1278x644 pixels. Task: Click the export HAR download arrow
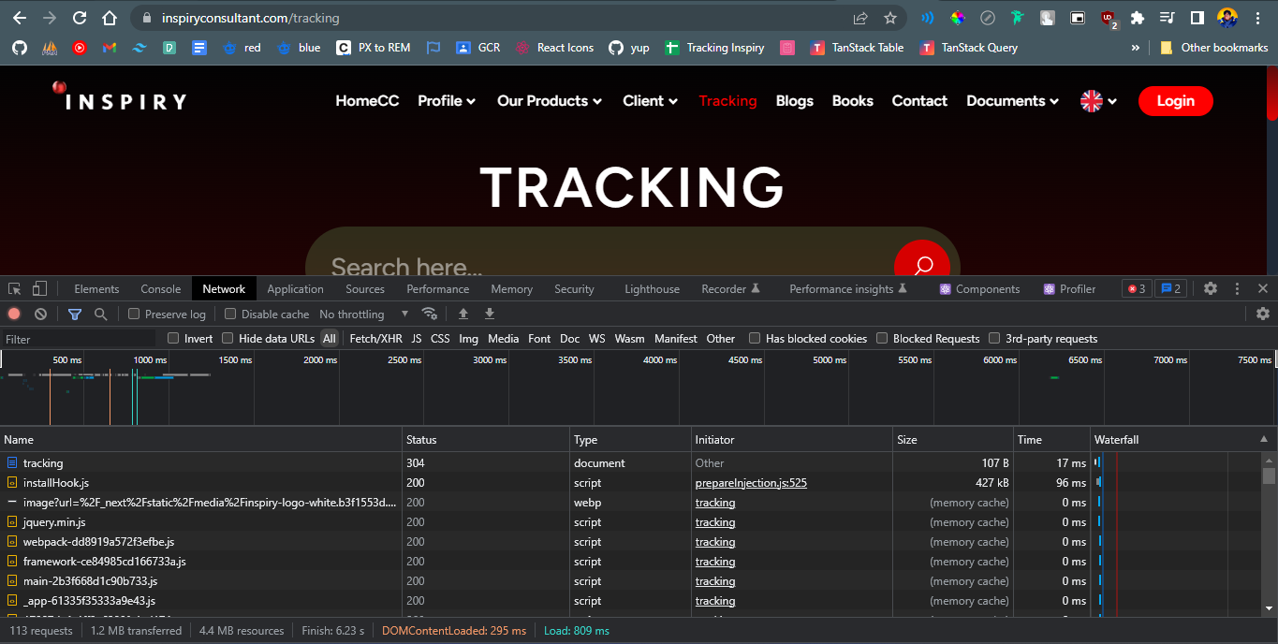coord(489,314)
